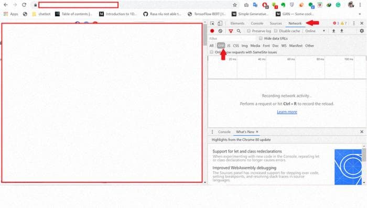Click the red error count badge
This screenshot has height=208, width=367.
tap(336, 23)
